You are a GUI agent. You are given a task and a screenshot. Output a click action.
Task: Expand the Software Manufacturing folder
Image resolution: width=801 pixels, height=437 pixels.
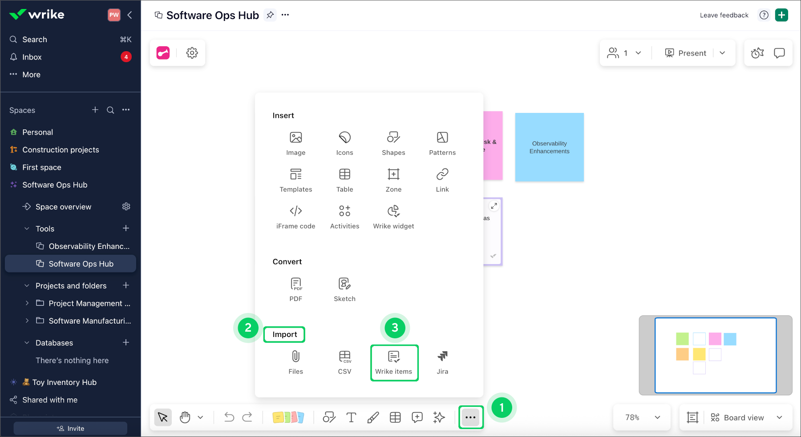(27, 321)
